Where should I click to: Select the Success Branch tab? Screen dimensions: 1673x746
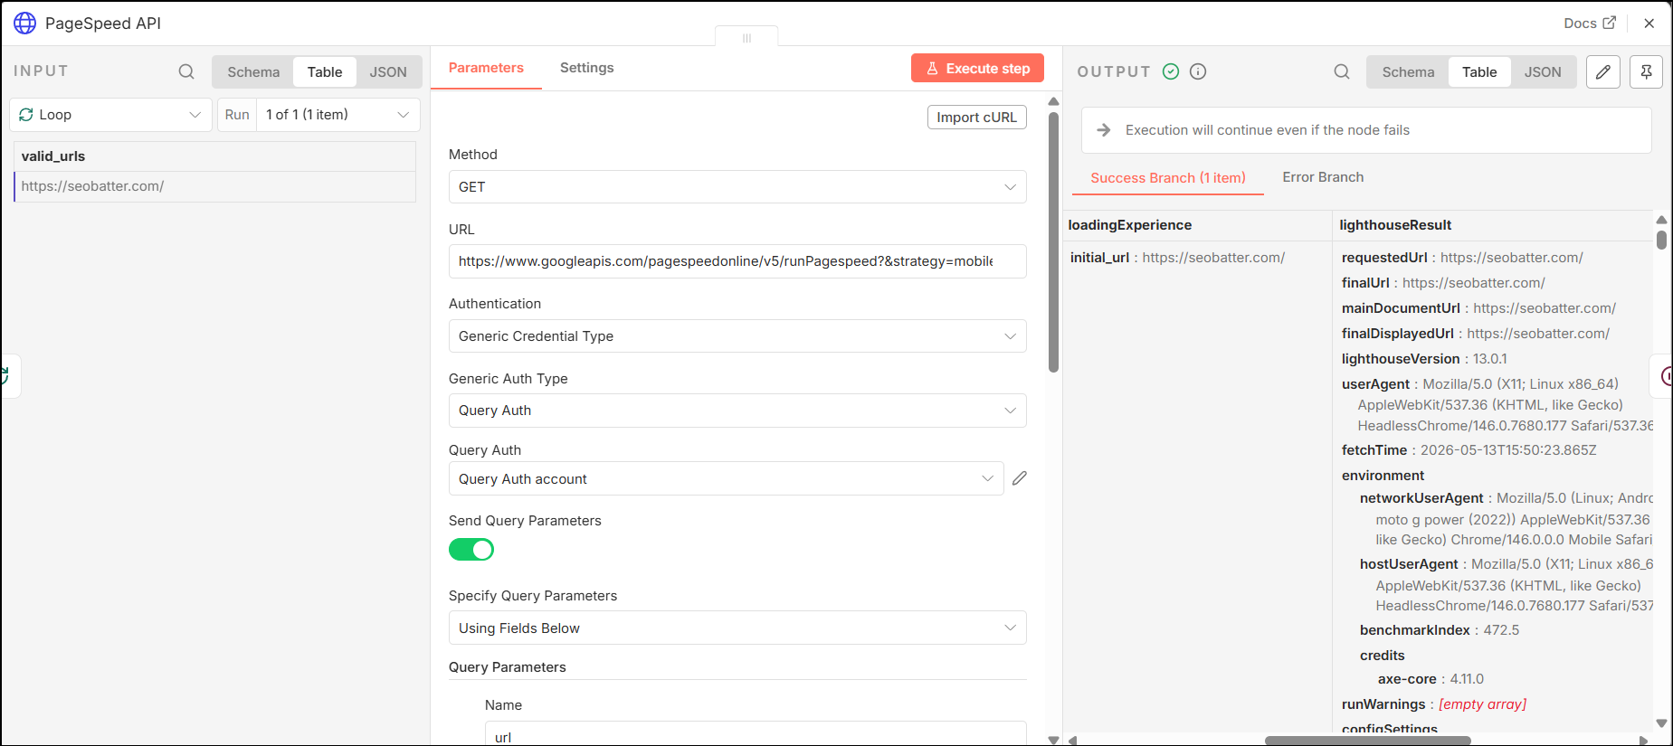(1168, 178)
